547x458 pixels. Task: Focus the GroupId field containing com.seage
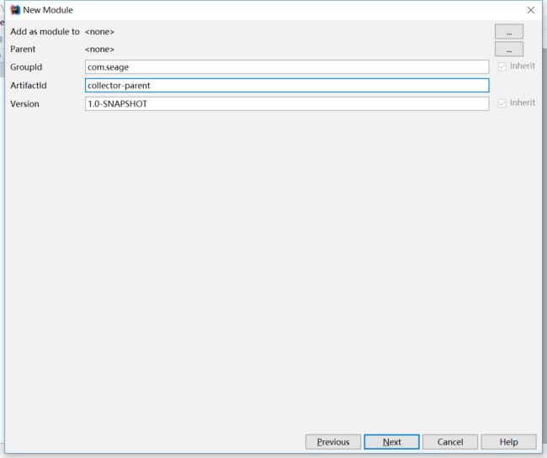click(x=287, y=67)
